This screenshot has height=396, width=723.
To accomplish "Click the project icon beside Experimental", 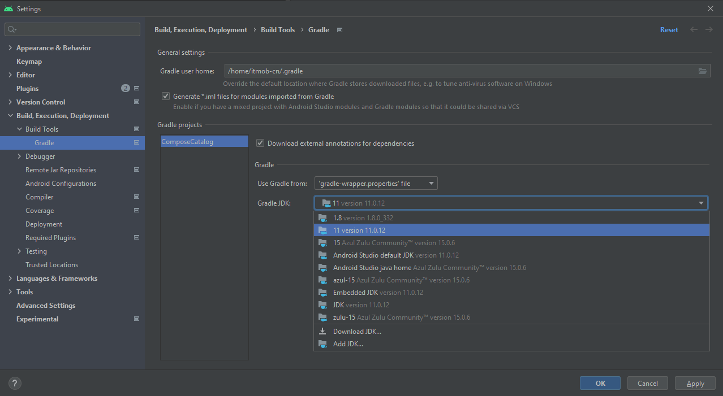I will pos(136,319).
